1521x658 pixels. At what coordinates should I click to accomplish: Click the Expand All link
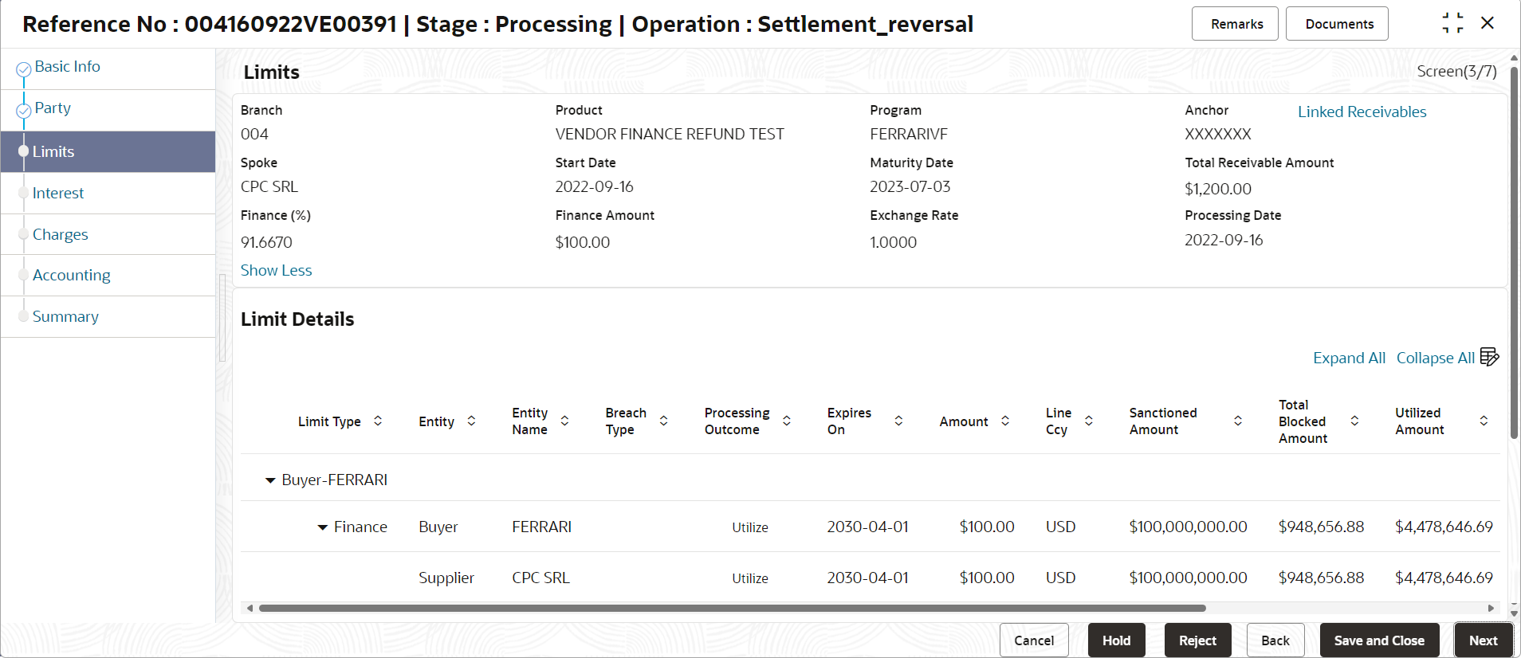[1349, 358]
